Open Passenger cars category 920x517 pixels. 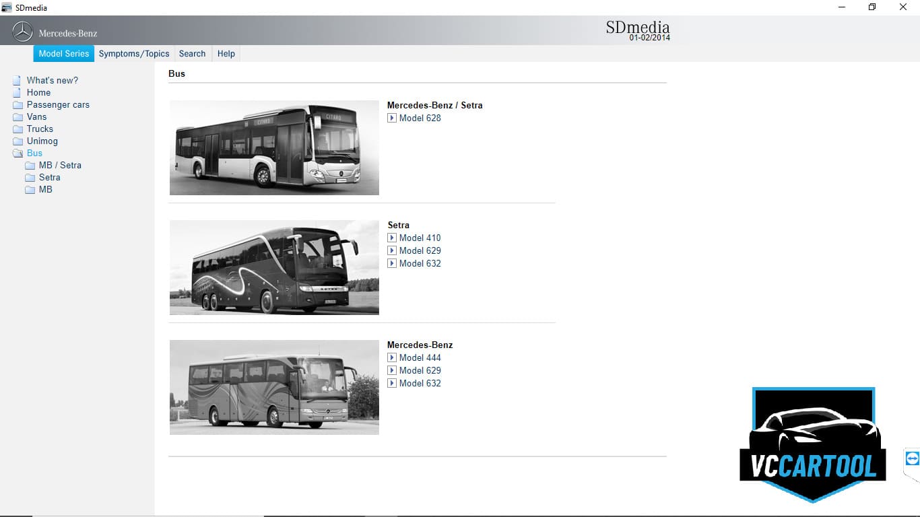[x=58, y=104]
